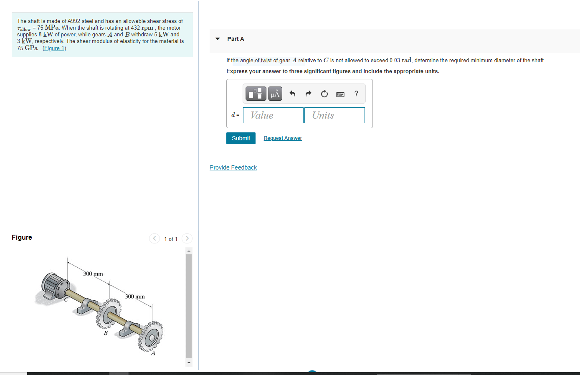The height and width of the screenshot is (375, 580).
Task: Open the equation templates tool
Action: [256, 94]
